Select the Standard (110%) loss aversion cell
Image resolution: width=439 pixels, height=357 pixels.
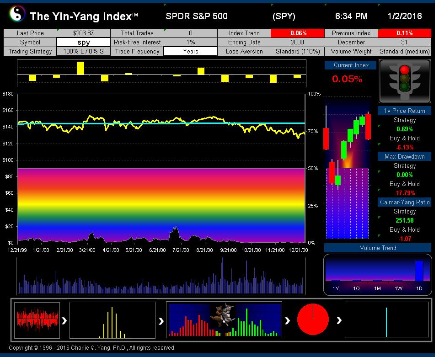tap(298, 52)
